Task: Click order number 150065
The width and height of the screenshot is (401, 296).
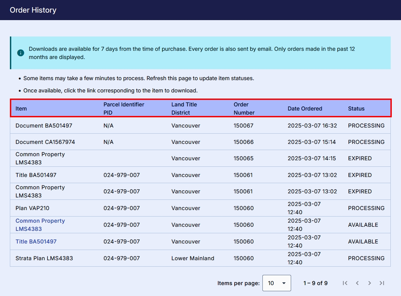Action: coord(243,158)
